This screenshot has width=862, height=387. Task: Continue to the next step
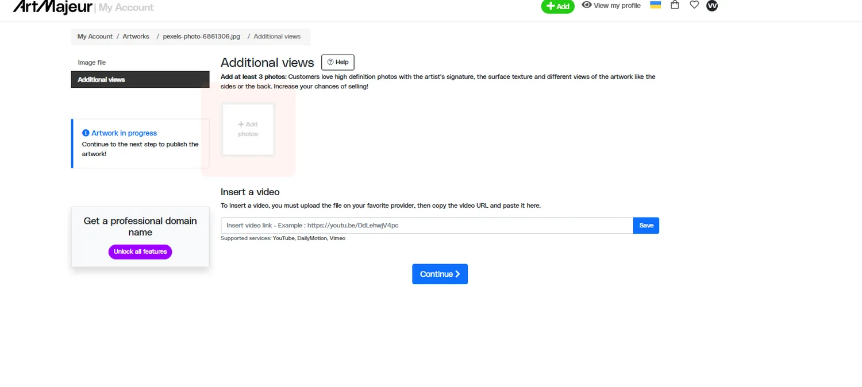(x=440, y=274)
